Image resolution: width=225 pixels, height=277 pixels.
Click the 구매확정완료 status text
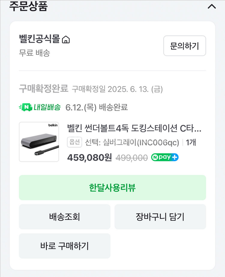pos(43,89)
